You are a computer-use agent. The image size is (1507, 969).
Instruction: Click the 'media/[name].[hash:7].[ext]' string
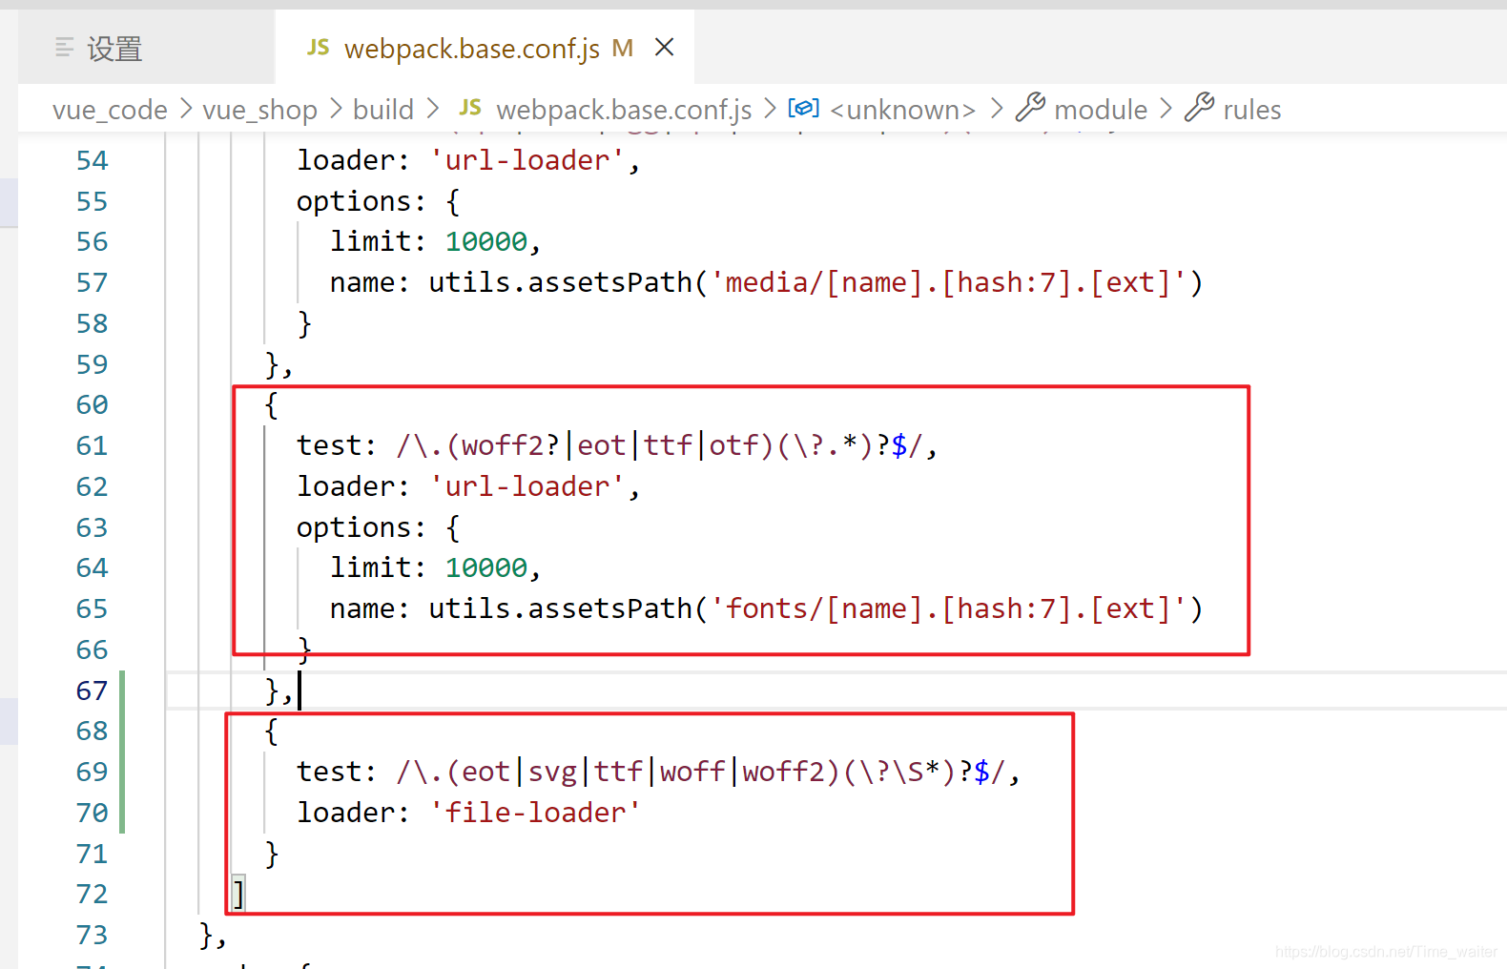coord(949,282)
